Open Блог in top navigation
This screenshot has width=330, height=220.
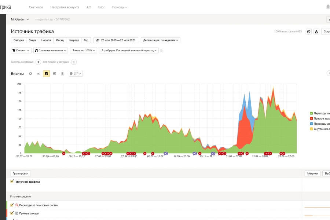point(102,7)
